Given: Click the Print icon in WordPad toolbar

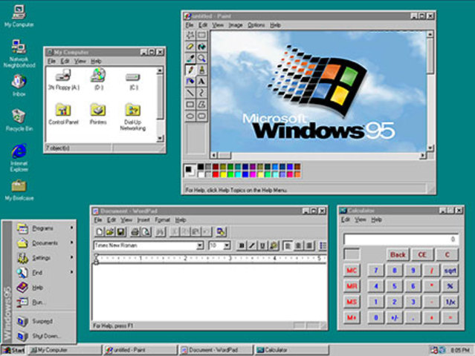Looking at the screenshot, I should [135, 232].
